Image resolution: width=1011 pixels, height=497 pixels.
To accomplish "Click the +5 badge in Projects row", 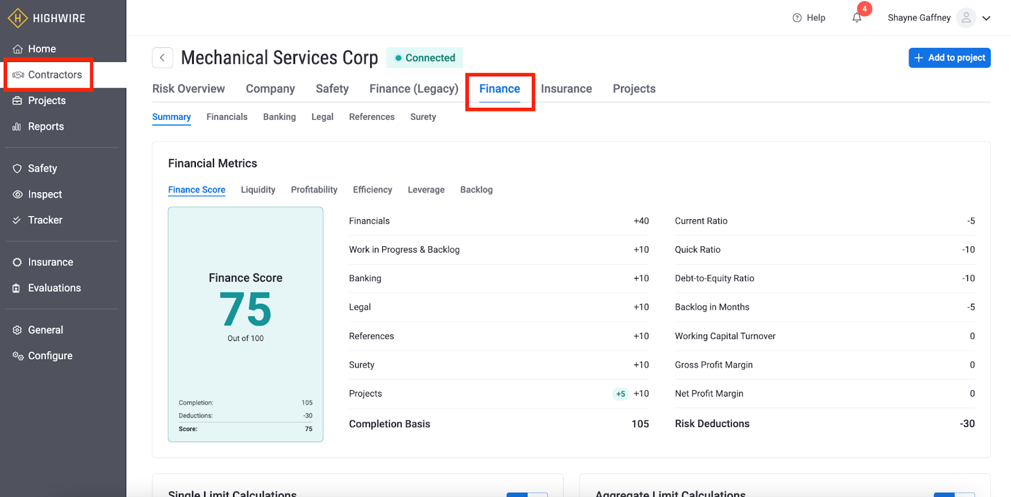I will 621,394.
